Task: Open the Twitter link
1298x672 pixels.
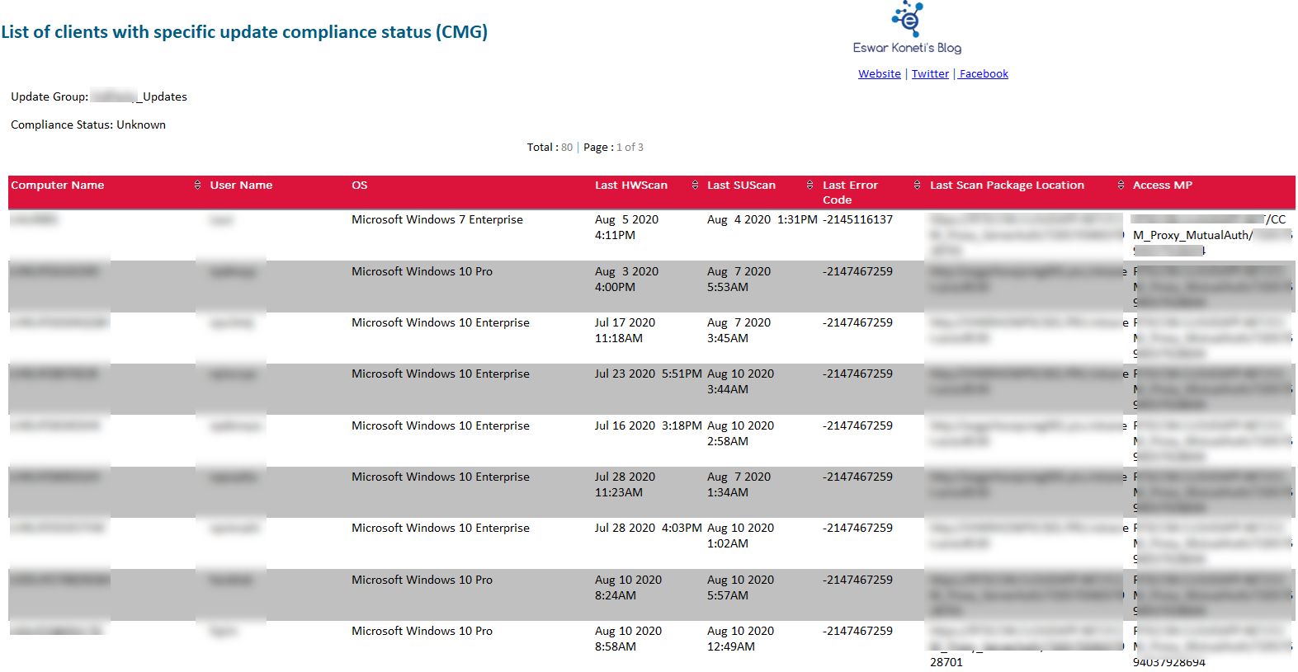Action: pyautogui.click(x=930, y=74)
